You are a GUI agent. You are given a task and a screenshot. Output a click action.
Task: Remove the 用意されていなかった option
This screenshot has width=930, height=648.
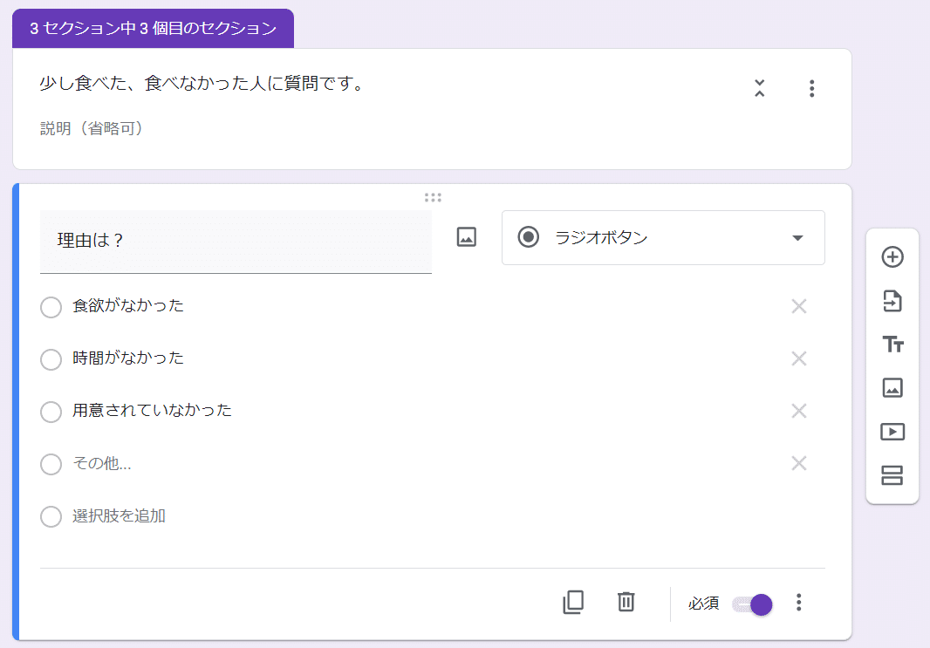(799, 411)
